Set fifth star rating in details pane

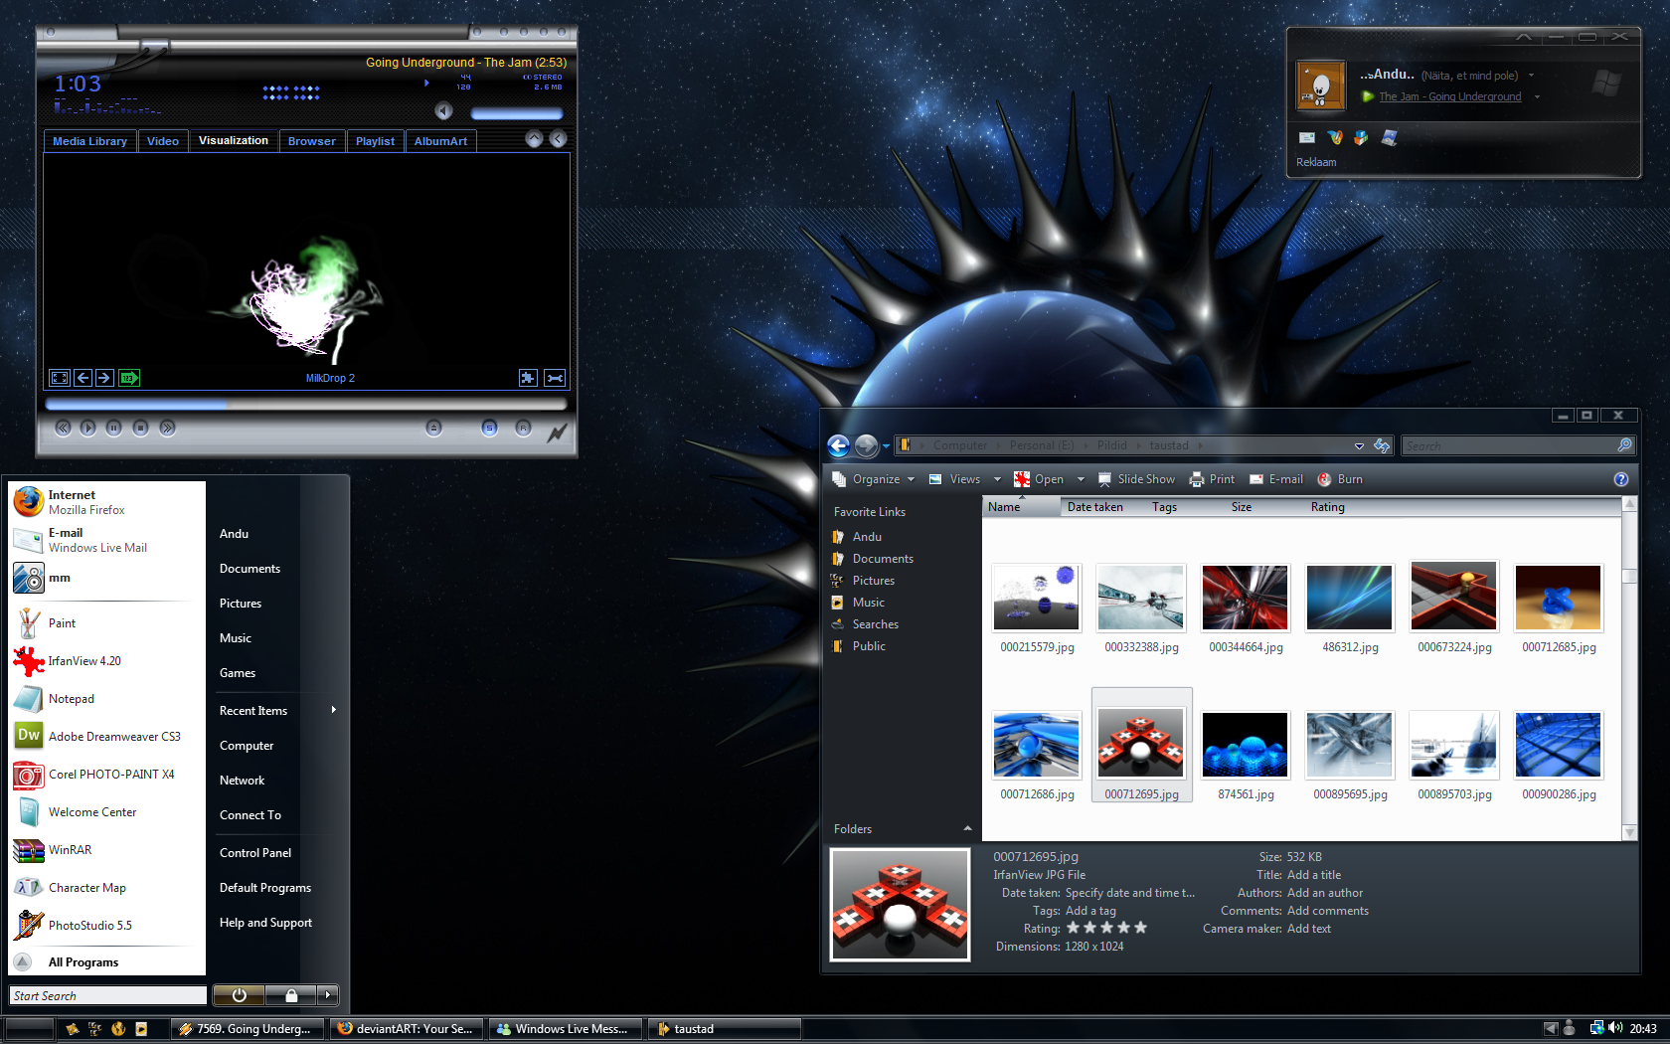pos(1140,928)
